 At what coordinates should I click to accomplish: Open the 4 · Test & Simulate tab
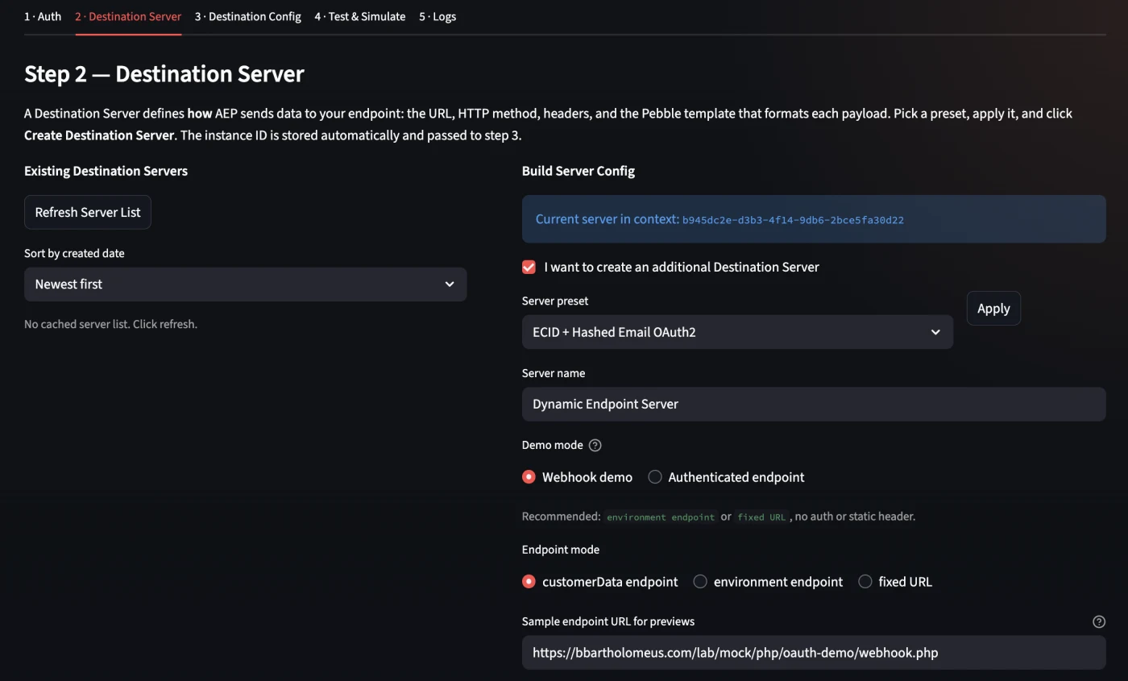tap(360, 16)
